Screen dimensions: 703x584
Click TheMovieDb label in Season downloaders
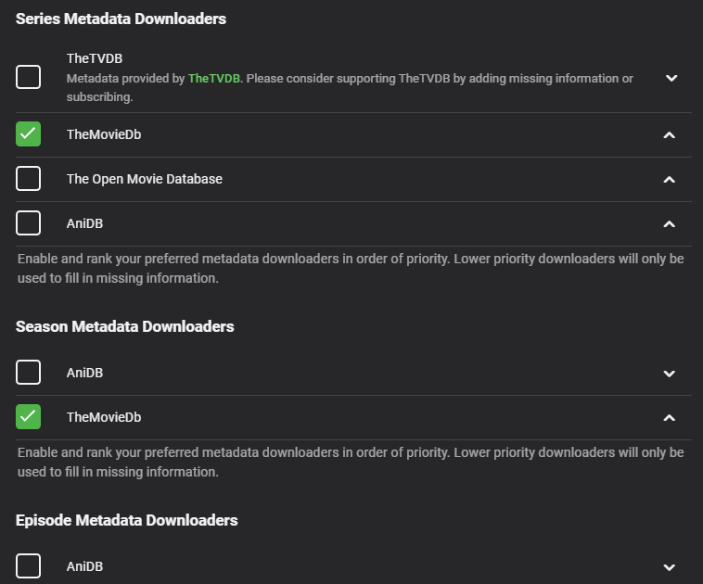[x=104, y=417]
